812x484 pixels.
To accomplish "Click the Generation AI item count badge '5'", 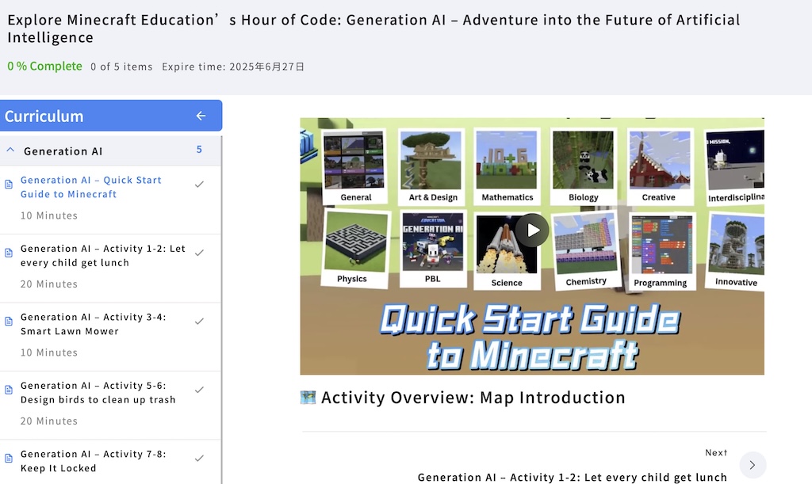I will (x=199, y=150).
